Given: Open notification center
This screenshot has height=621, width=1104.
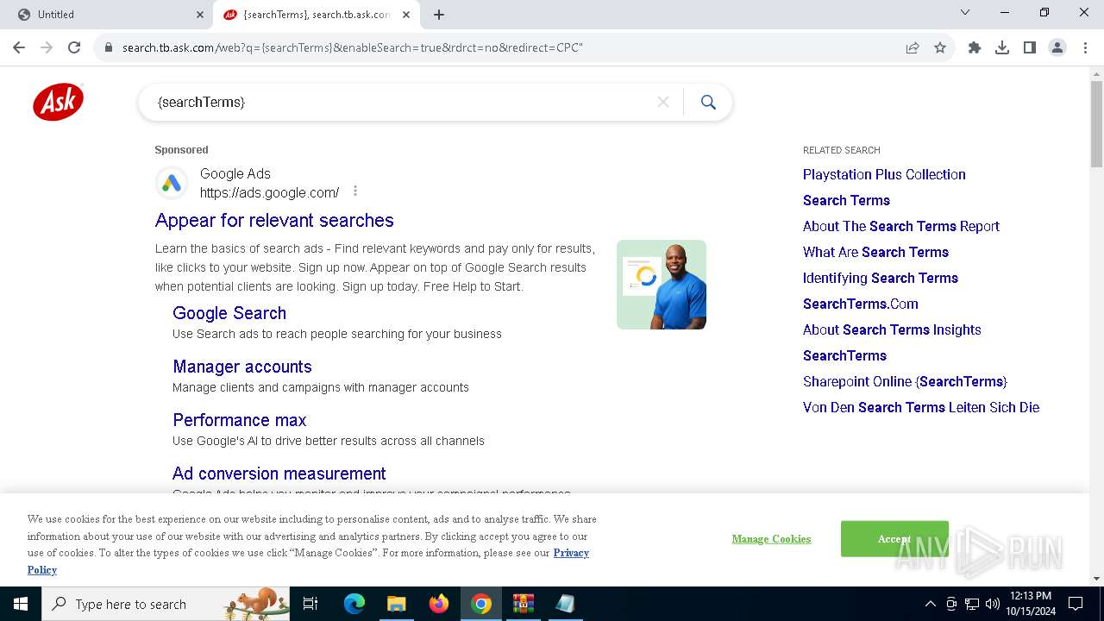Looking at the screenshot, I should pos(1076,604).
